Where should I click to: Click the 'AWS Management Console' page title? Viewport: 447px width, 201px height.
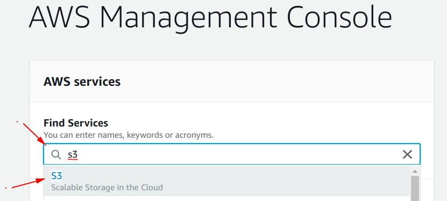click(x=211, y=18)
